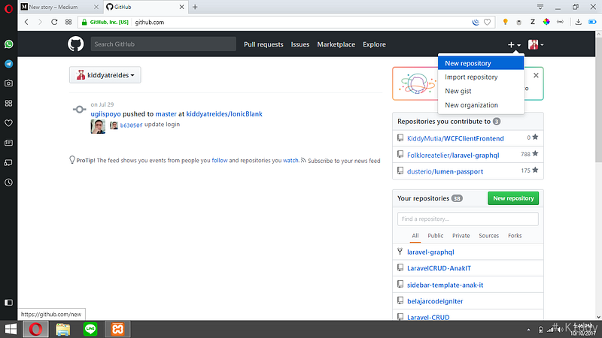The height and width of the screenshot is (338, 602).
Task: Open downloads arrow icon in toolbar
Action: click(578, 23)
